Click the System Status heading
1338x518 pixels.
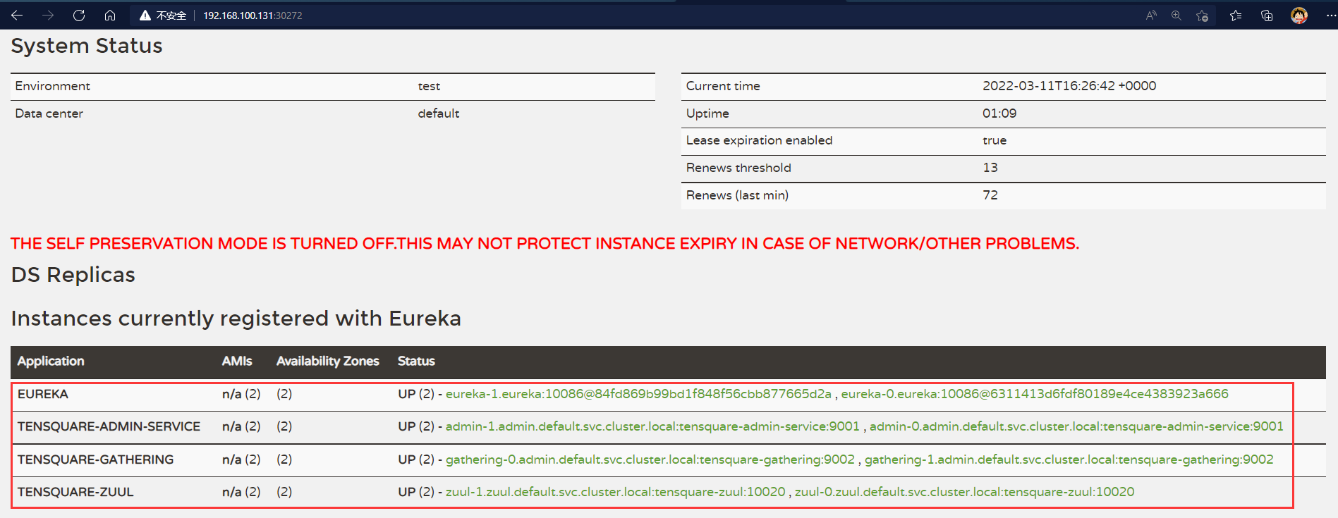tap(87, 46)
